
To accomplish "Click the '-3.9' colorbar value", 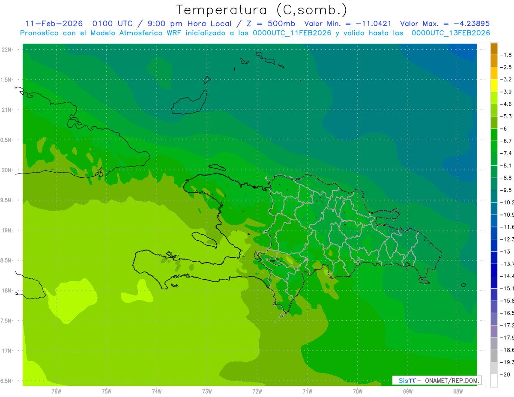I will click(507, 92).
